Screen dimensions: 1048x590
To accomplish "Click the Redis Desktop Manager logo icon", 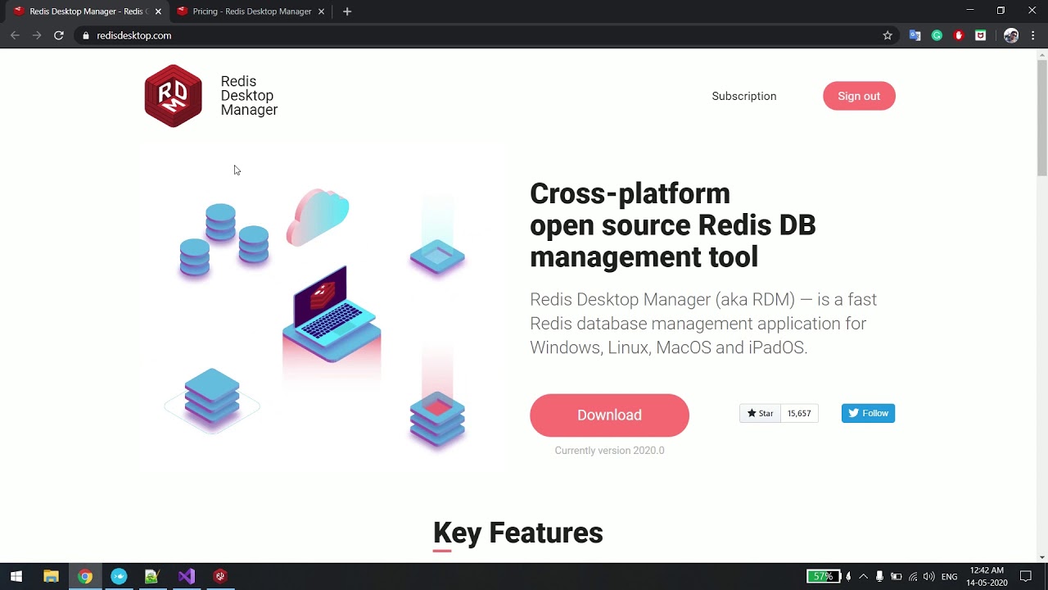I will click(173, 96).
